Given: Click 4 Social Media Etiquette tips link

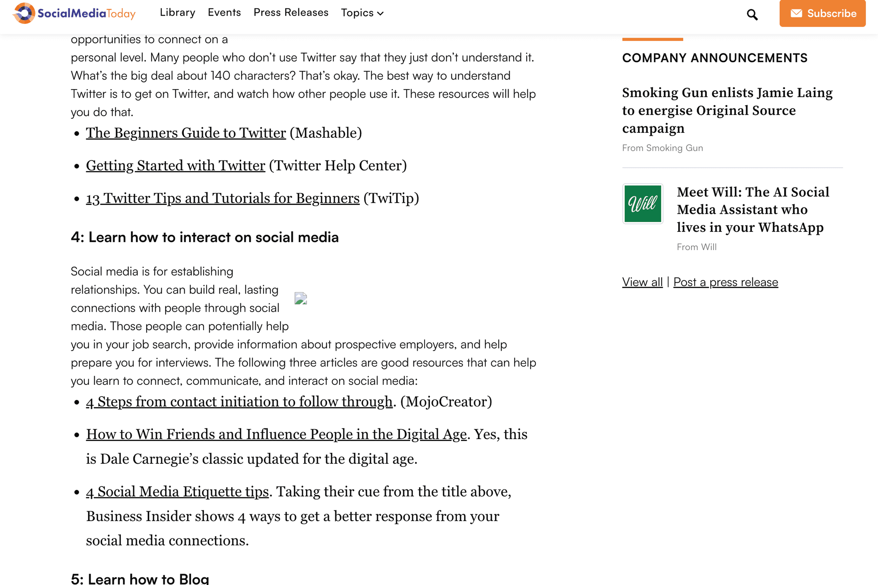Looking at the screenshot, I should click(x=177, y=492).
